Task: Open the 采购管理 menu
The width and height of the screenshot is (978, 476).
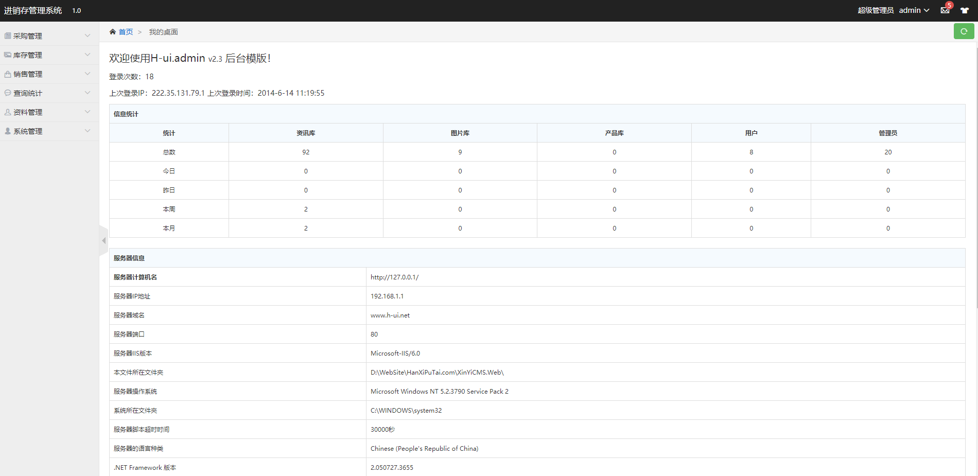Action: coord(49,36)
